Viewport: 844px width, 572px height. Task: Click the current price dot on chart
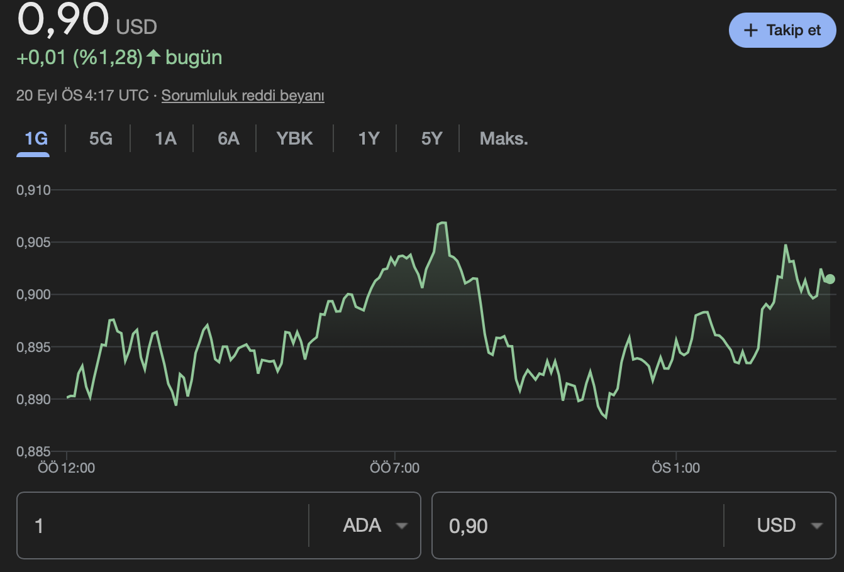coord(830,279)
